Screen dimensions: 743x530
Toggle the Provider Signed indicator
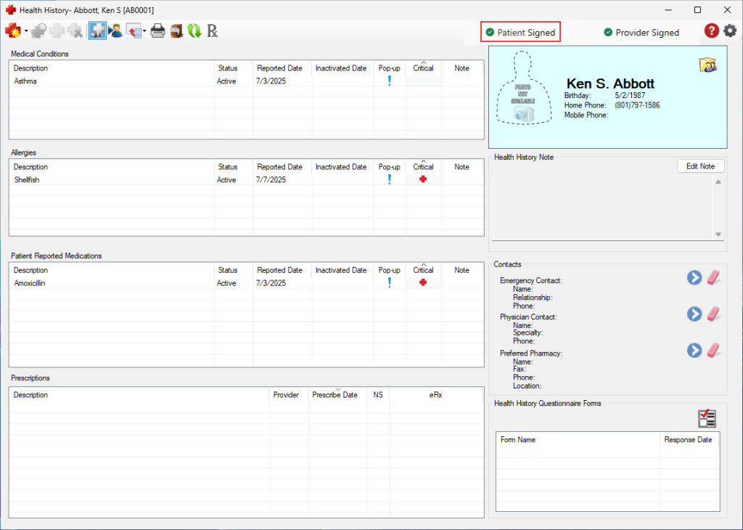pos(641,33)
